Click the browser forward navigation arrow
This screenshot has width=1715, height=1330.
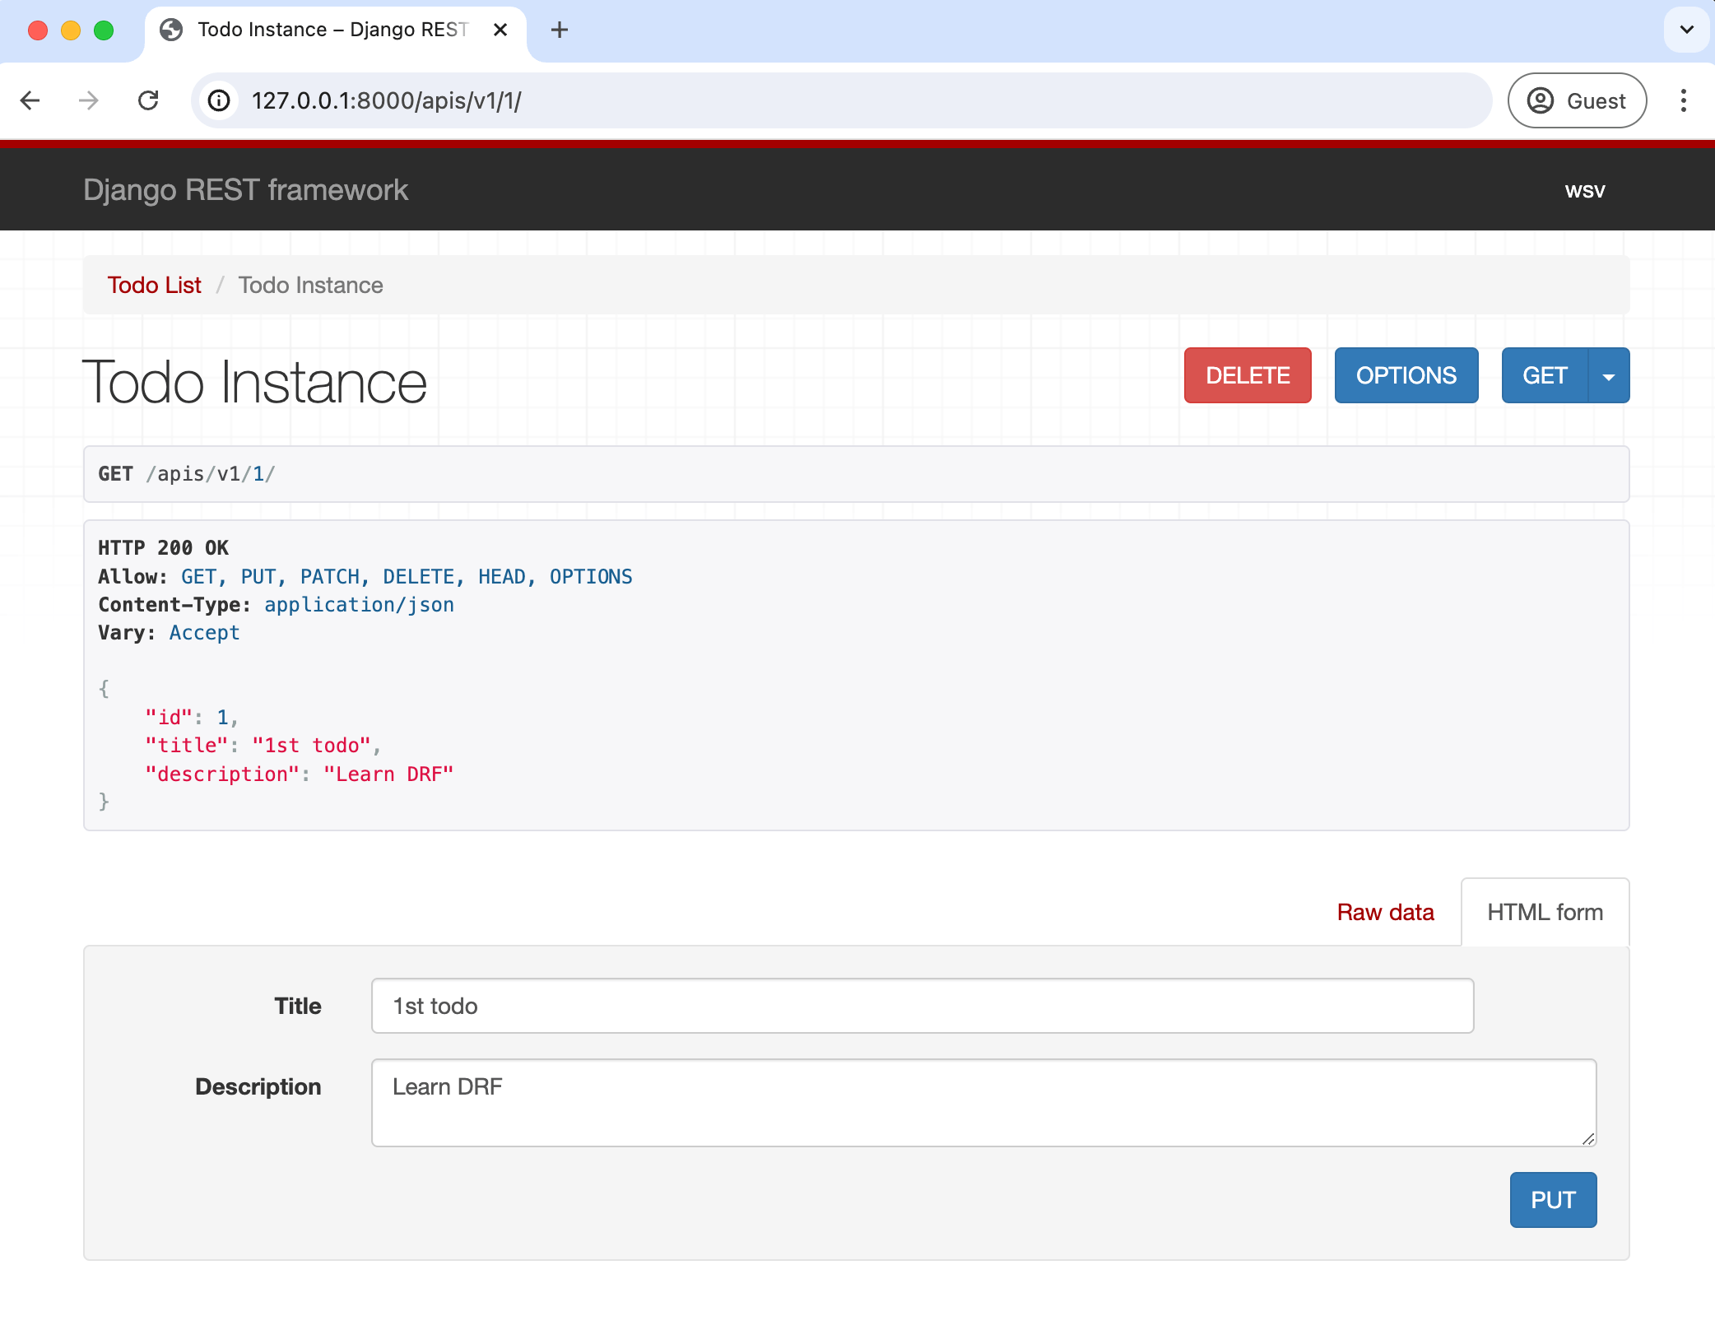[x=89, y=100]
